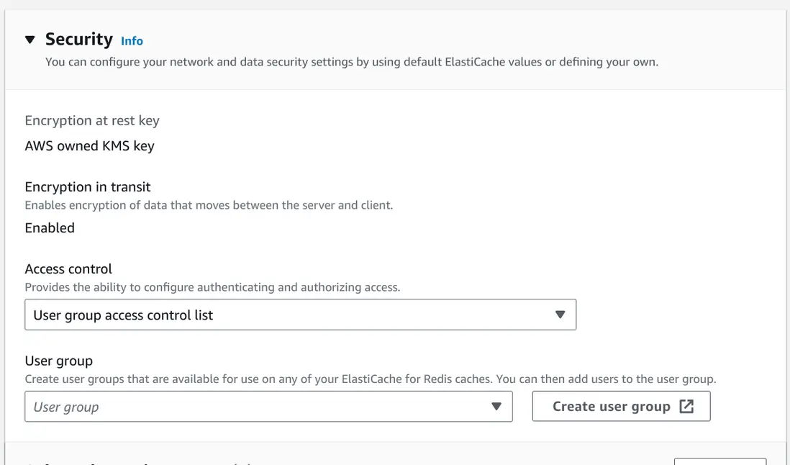Click the user group description text
The image size is (790, 465).
click(370, 379)
